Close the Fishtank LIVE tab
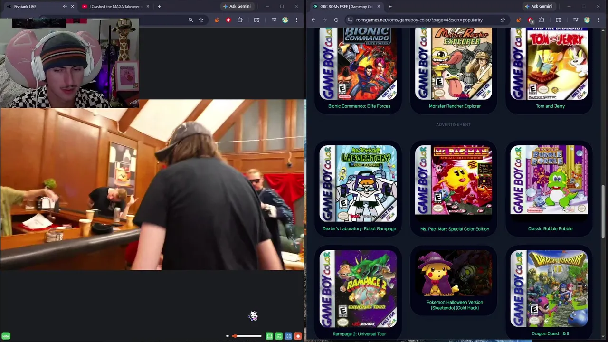 (x=72, y=6)
